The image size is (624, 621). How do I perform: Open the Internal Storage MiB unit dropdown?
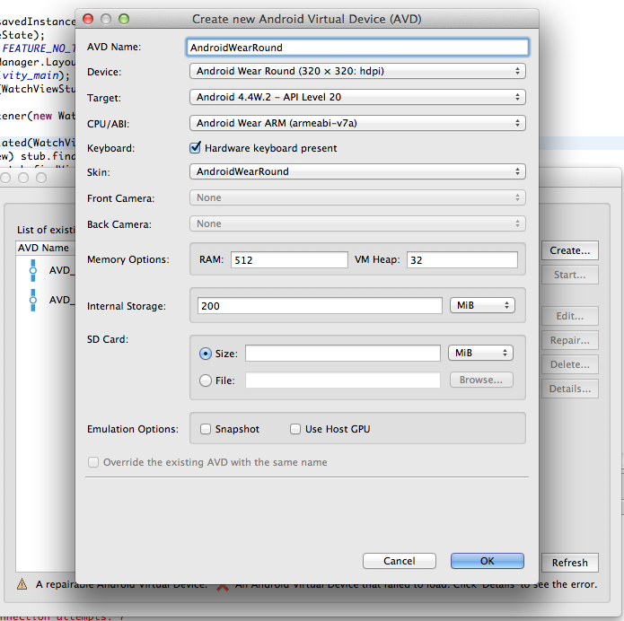pos(482,305)
